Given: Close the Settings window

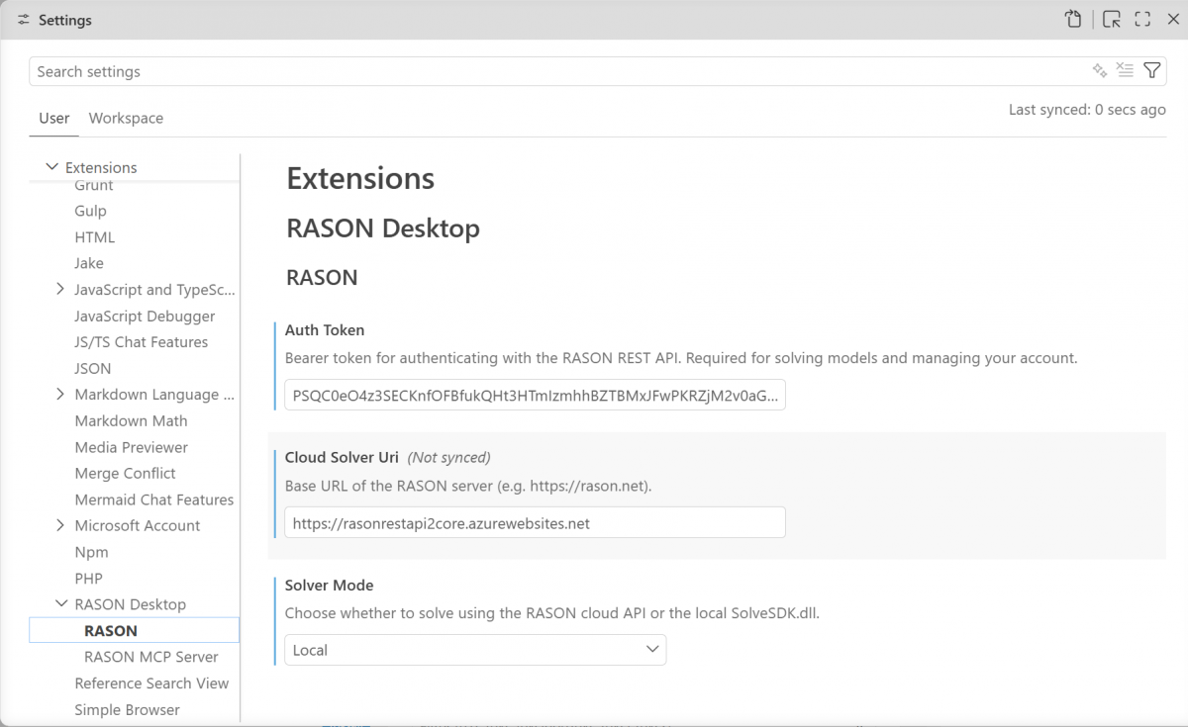Looking at the screenshot, I should [1173, 19].
